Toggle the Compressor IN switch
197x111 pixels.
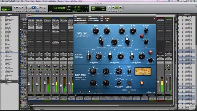pyautogui.click(x=98, y=91)
